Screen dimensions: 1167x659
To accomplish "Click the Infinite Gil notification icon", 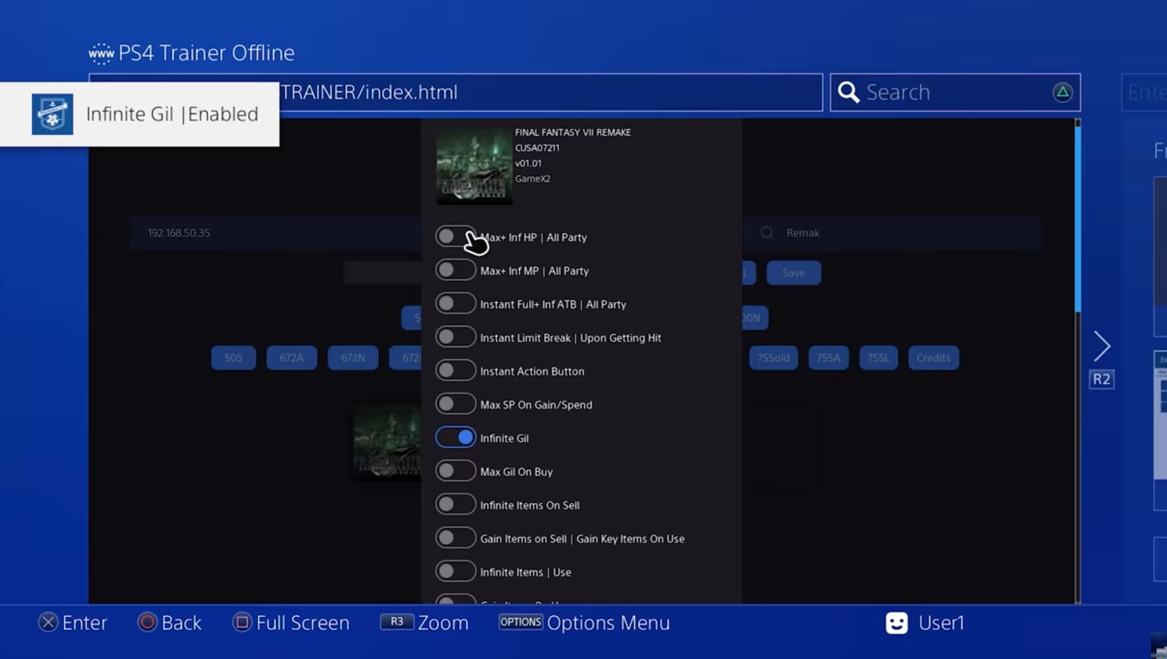I will (x=52, y=114).
